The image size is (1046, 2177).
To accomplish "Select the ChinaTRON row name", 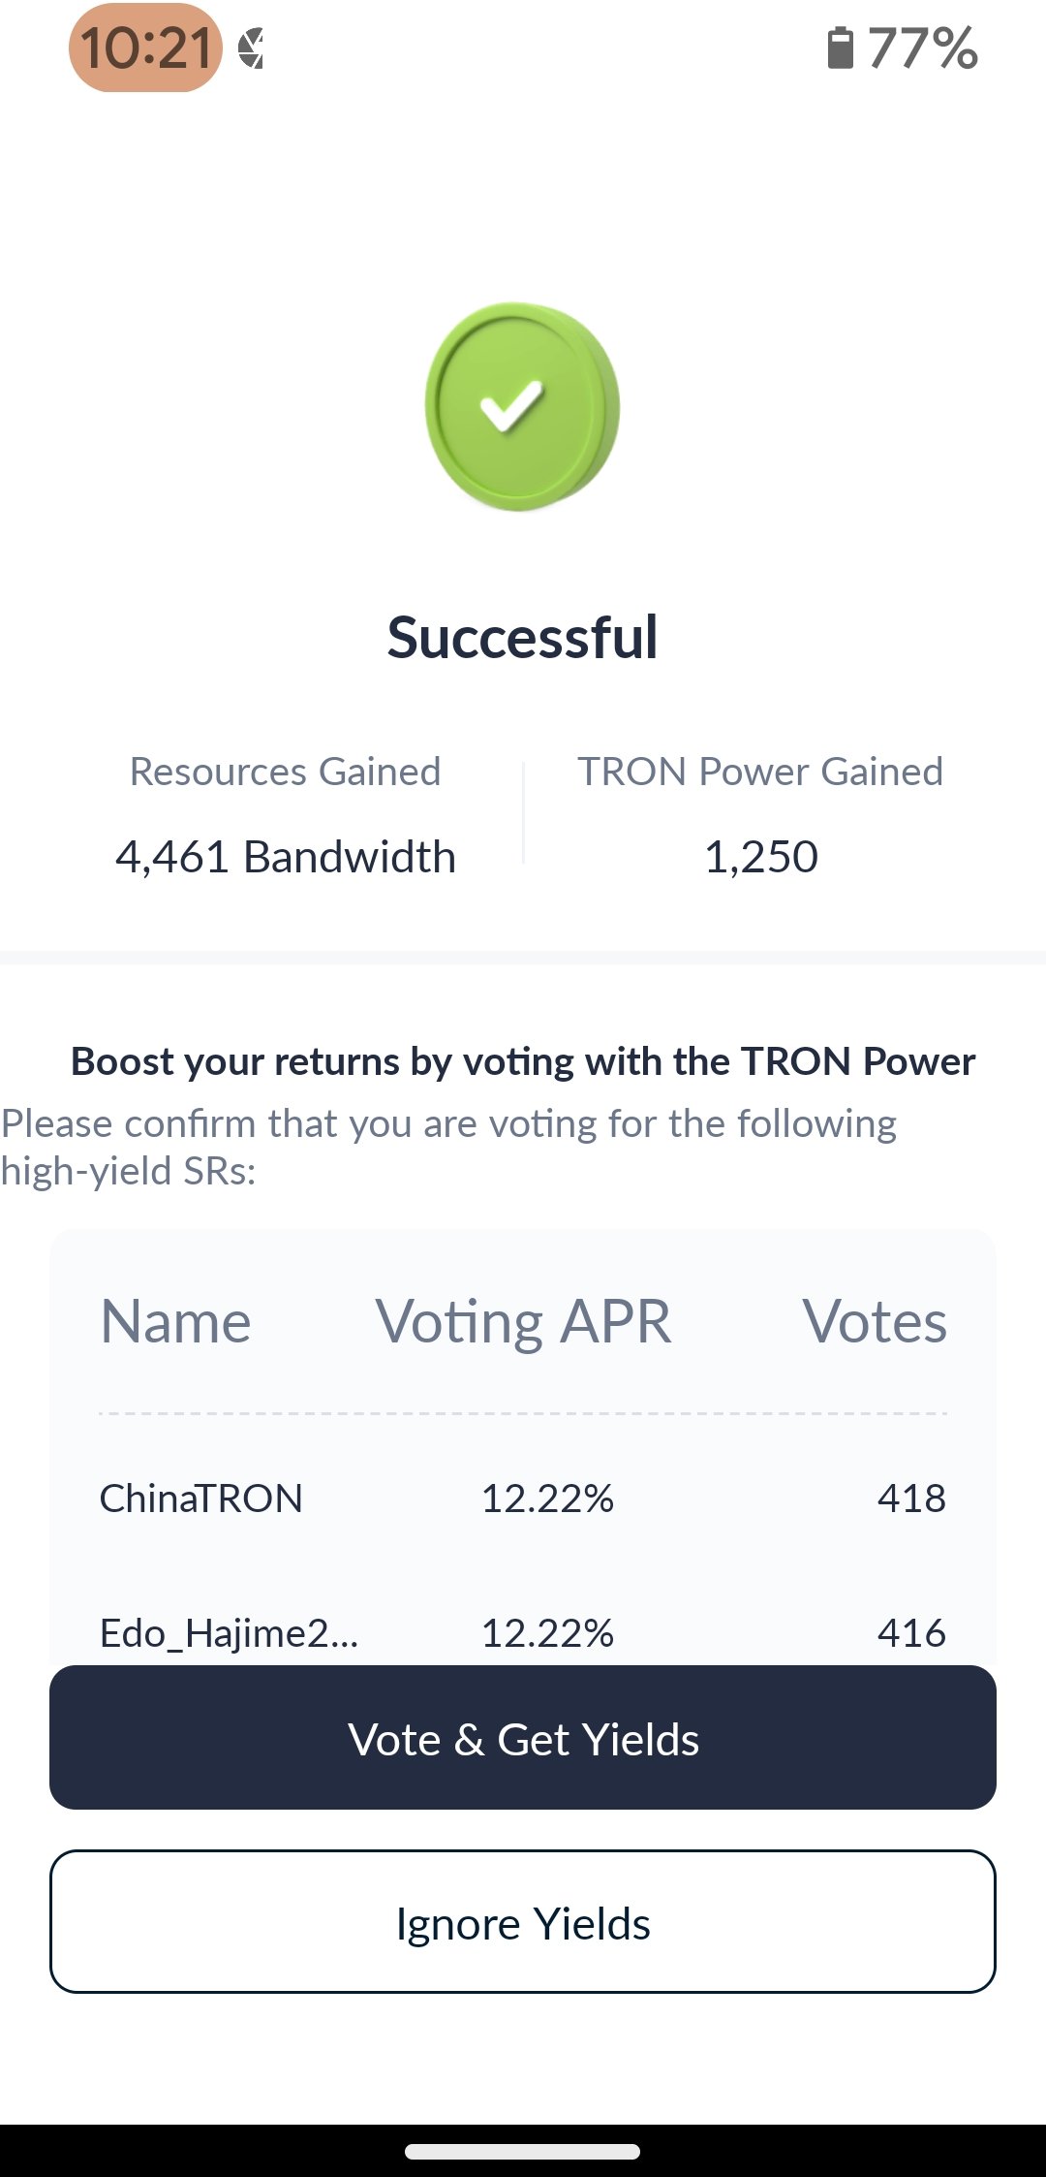I will pyautogui.click(x=201, y=1499).
